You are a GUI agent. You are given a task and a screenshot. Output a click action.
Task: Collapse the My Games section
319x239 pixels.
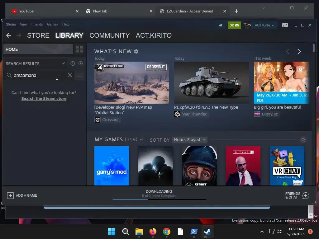303,140
